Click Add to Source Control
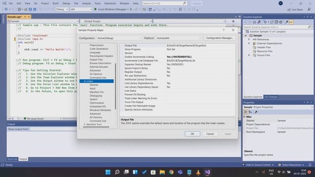 258,165
